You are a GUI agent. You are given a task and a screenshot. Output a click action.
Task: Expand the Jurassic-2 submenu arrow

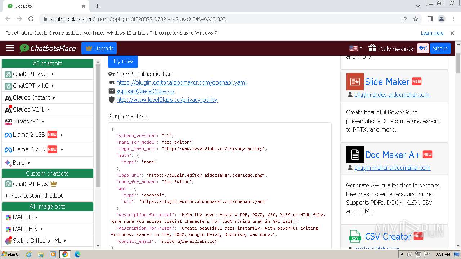[x=43, y=121]
